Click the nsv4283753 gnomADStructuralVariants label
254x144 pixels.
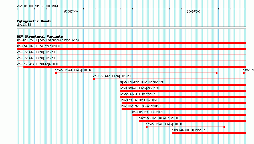pyautogui.click(x=49, y=40)
